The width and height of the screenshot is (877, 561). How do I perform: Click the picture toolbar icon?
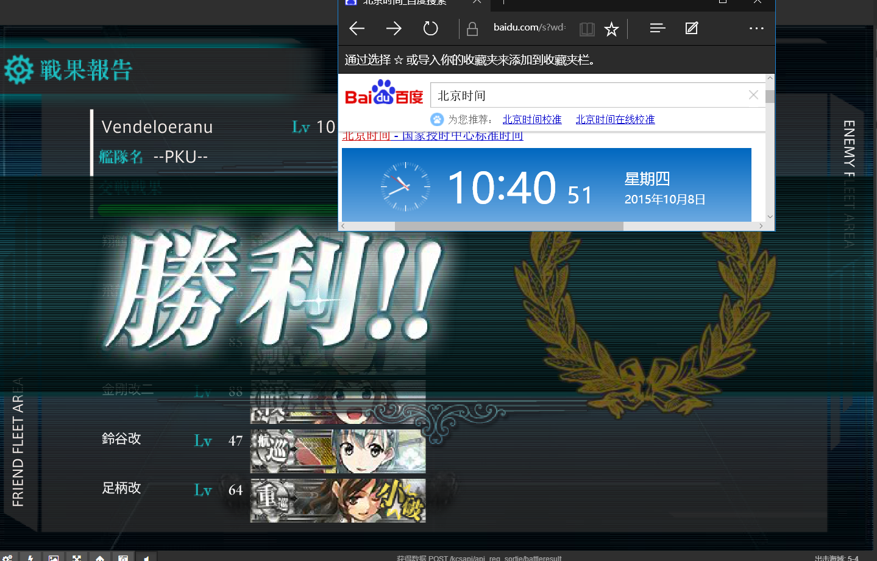54,557
